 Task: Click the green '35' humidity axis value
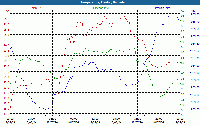(x=183, y=79)
